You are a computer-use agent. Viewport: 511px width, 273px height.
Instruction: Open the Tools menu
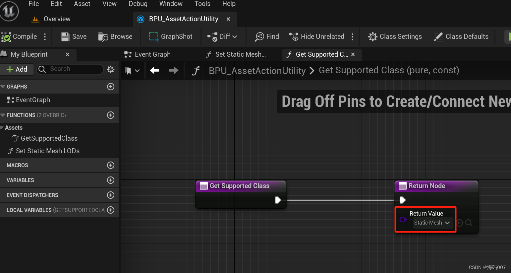coord(202,4)
